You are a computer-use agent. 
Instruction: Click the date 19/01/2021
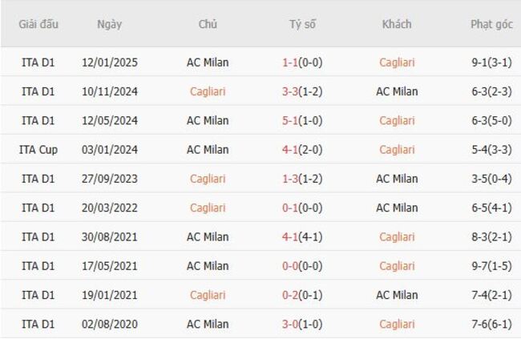click(x=110, y=295)
